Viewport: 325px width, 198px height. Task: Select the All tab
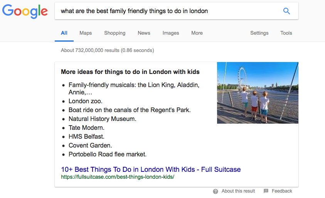(64, 33)
